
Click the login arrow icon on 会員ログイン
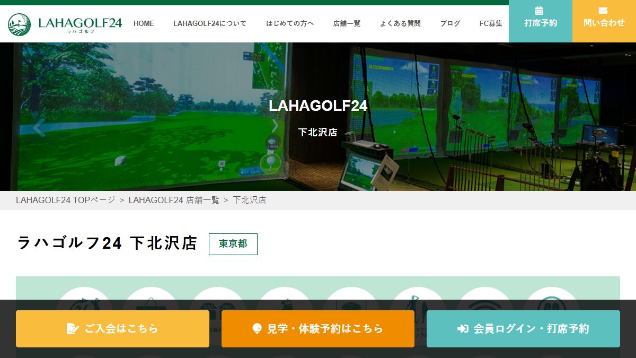tap(463, 329)
